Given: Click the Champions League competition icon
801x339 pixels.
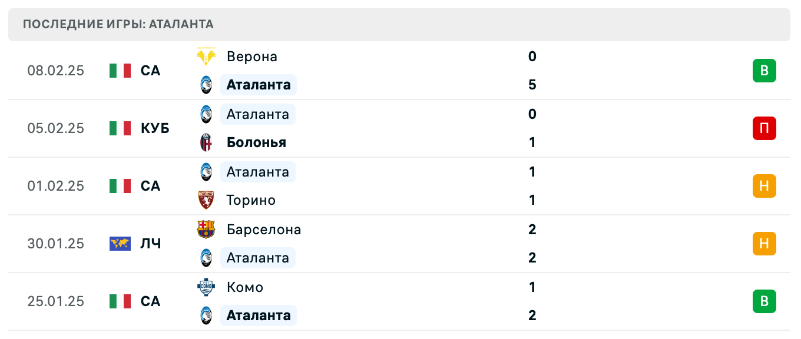Looking at the screenshot, I should point(120,243).
